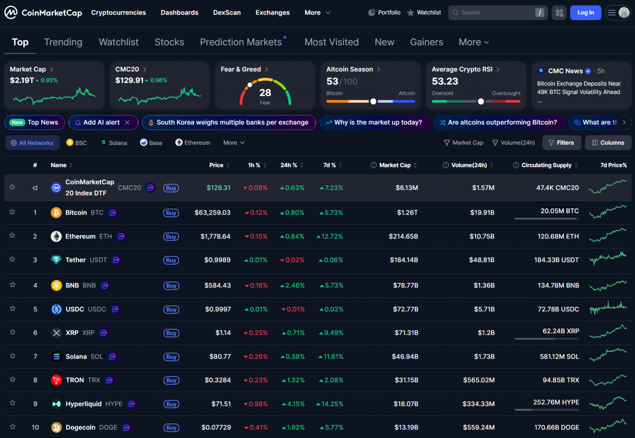
Task: Click the CoinMarketCap logo
Action: point(43,13)
